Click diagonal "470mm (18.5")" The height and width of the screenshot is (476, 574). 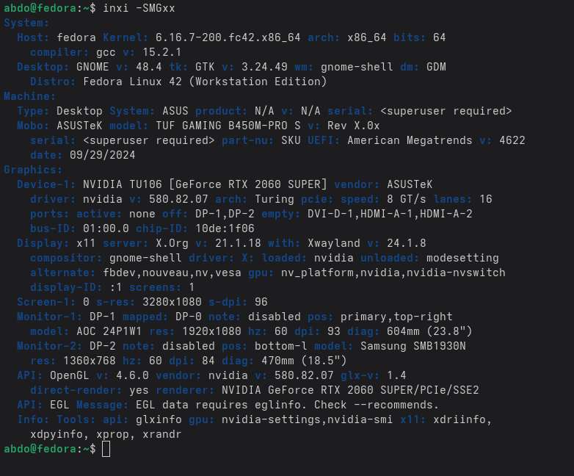pos(304,361)
